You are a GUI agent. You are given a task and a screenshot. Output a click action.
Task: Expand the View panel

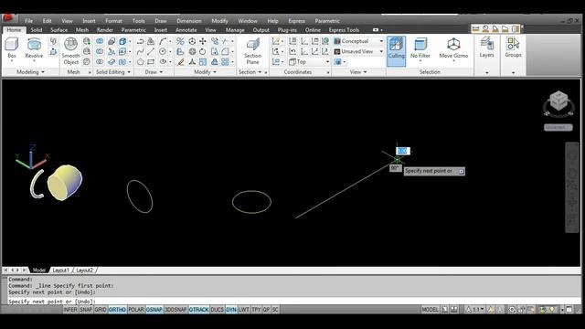pyautogui.click(x=357, y=72)
